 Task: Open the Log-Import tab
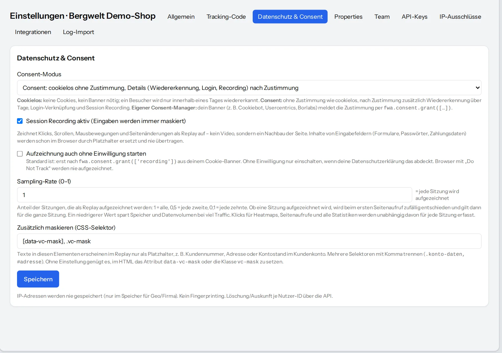click(x=79, y=32)
